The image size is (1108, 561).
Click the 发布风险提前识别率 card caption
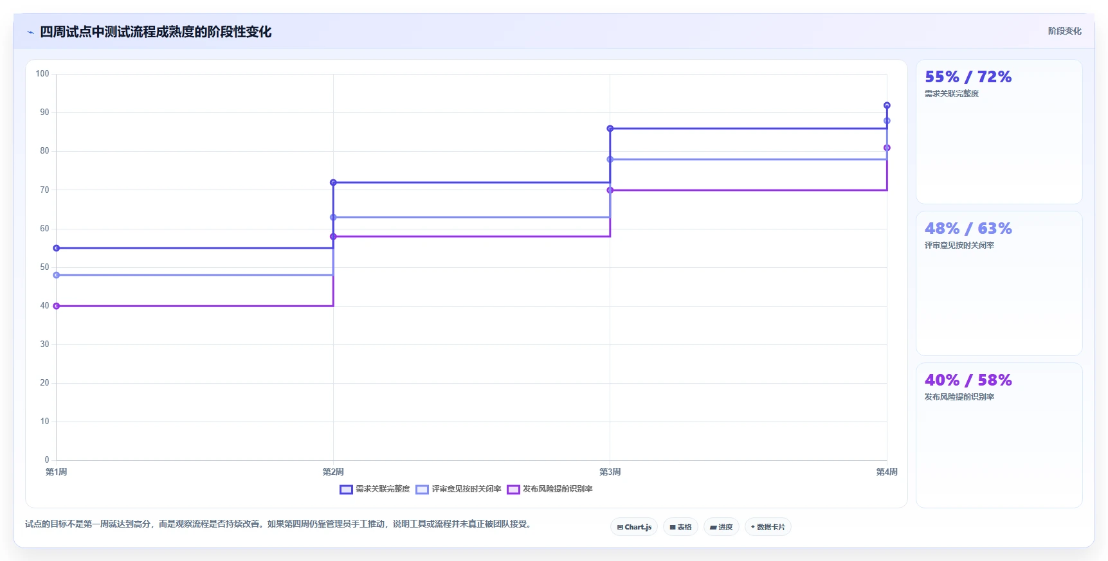pos(959,397)
